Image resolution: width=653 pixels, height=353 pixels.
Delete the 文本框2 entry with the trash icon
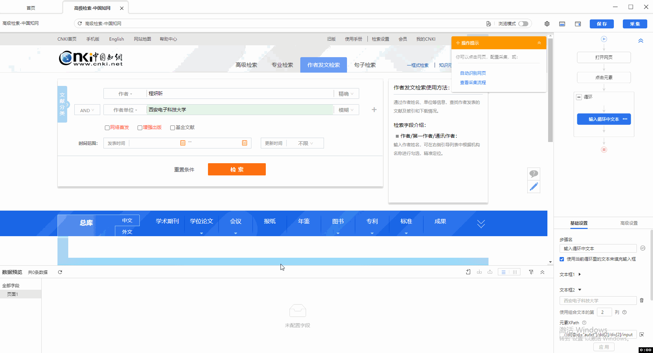point(642,300)
